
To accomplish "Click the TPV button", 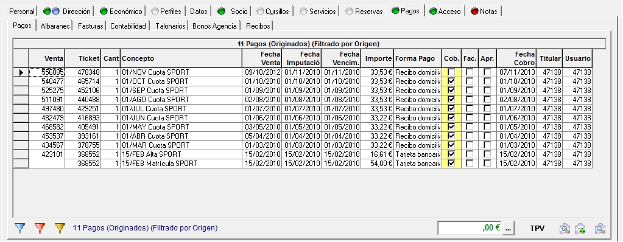I will click(537, 229).
